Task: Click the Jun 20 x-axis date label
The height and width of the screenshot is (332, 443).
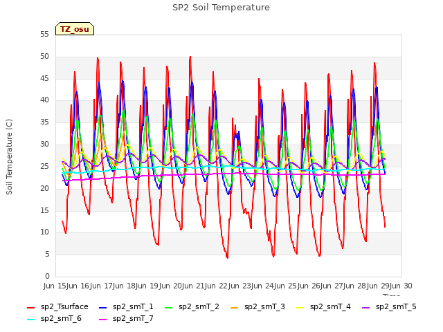Action: pos(170,286)
